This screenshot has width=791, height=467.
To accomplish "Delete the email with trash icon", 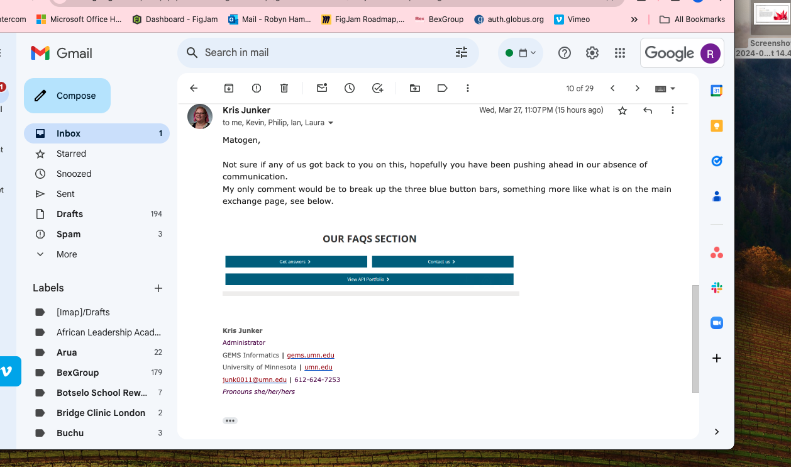I will (x=284, y=89).
